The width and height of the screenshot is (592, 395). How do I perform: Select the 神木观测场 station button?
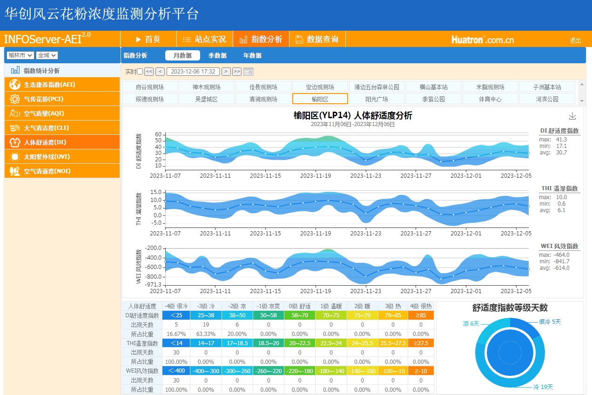pos(206,87)
